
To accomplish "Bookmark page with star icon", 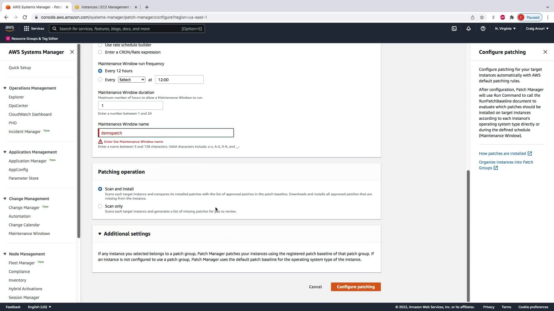I will (x=482, y=17).
